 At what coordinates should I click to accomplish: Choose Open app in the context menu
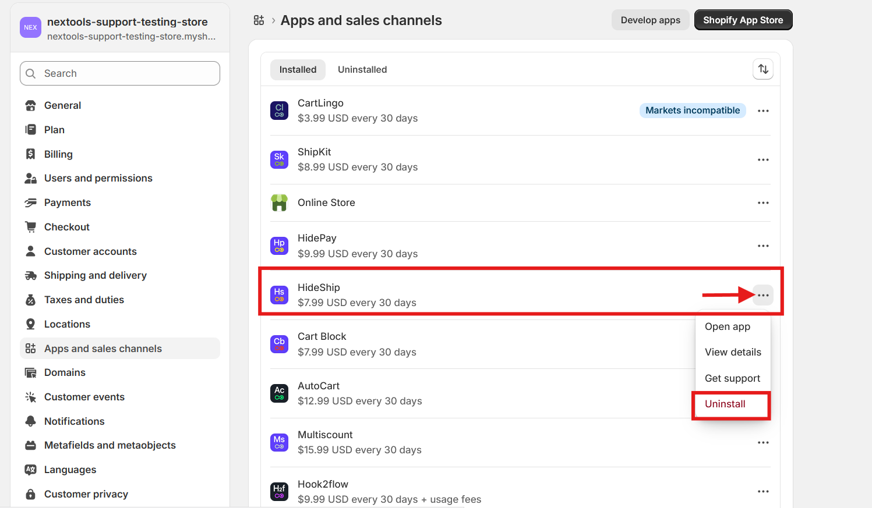click(728, 326)
